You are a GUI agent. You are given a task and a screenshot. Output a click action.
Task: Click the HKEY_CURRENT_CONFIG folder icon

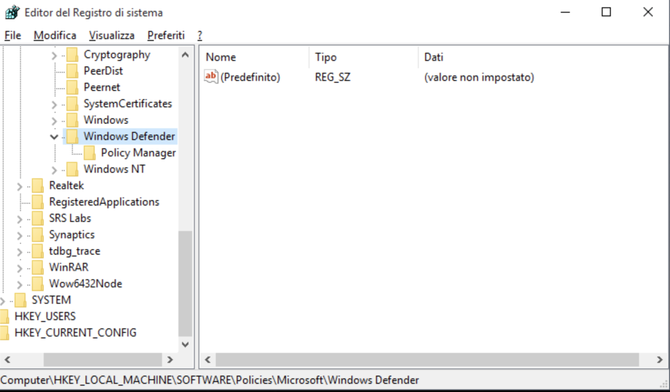click(5, 333)
